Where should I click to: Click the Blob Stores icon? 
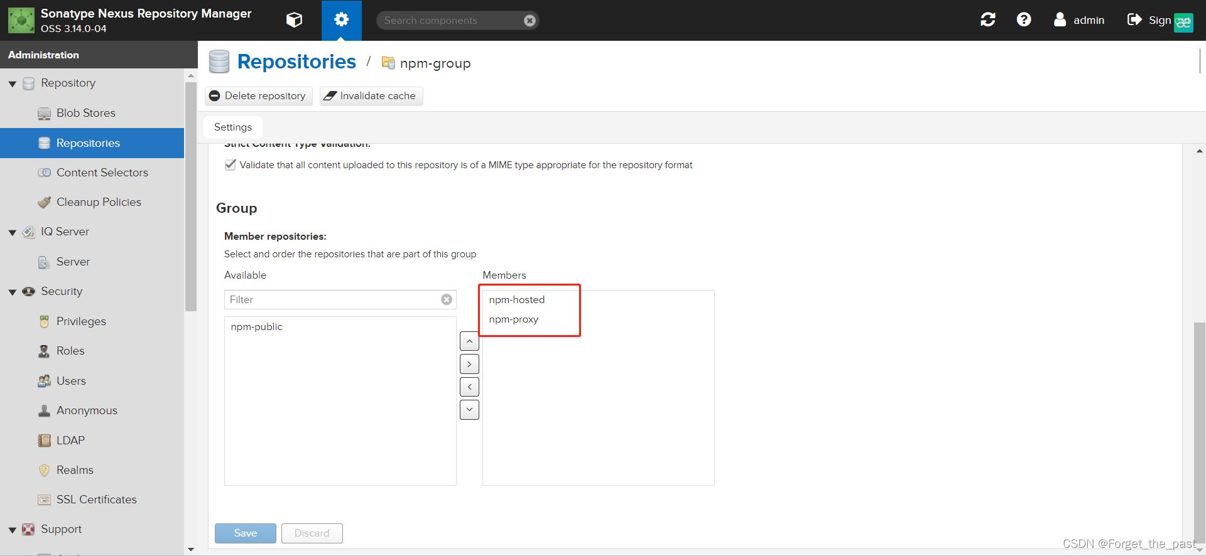[44, 114]
